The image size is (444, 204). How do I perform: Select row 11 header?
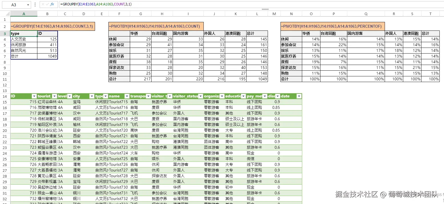pos(5,79)
